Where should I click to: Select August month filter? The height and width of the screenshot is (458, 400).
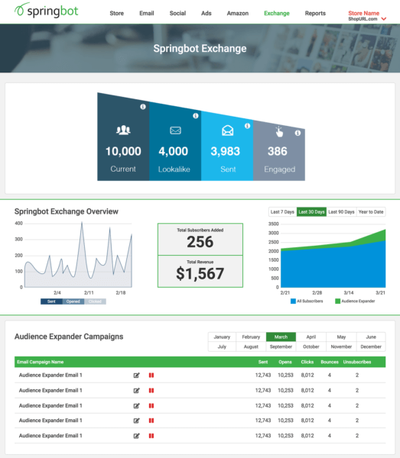pyautogui.click(x=251, y=347)
